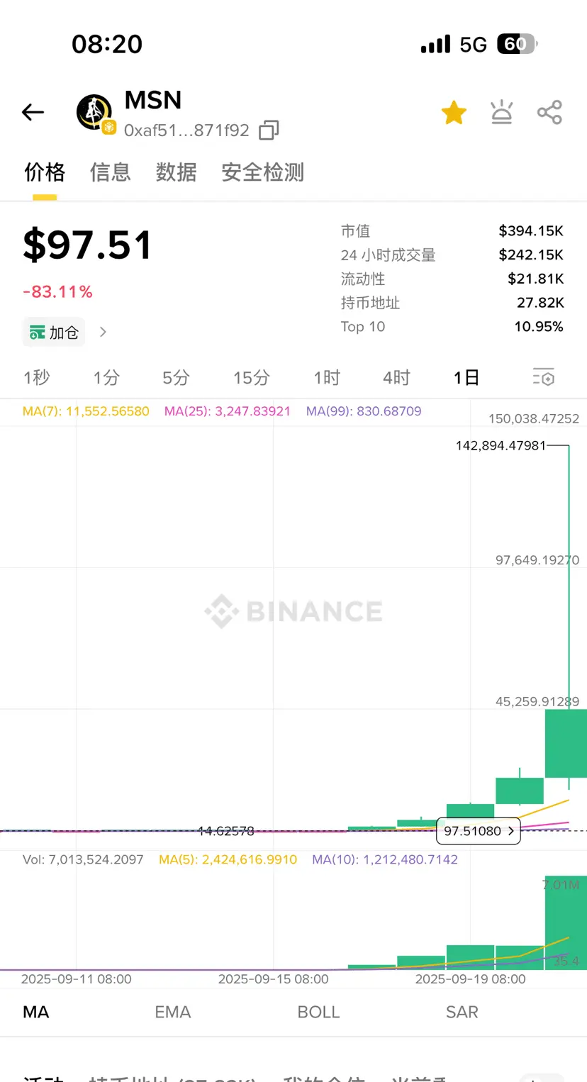Tap the 2025-09-15 08:00 date label
Image resolution: width=587 pixels, height=1082 pixels.
pos(274,979)
